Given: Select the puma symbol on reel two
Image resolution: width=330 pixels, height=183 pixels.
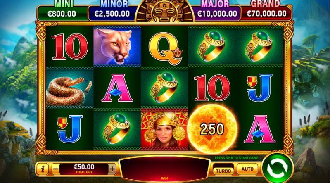Looking at the screenshot, I should coord(117,46).
